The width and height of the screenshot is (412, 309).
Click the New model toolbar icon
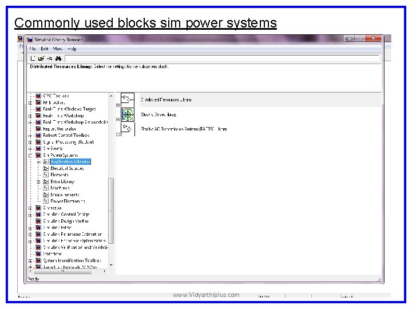click(33, 58)
